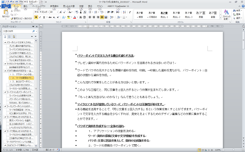Open the 選択 (Select) dropdown
245x152 pixels.
(x=237, y=18)
